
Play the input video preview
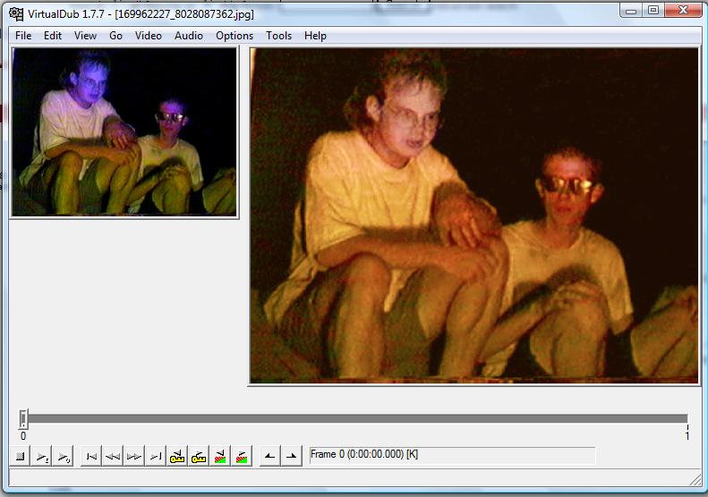click(42, 457)
